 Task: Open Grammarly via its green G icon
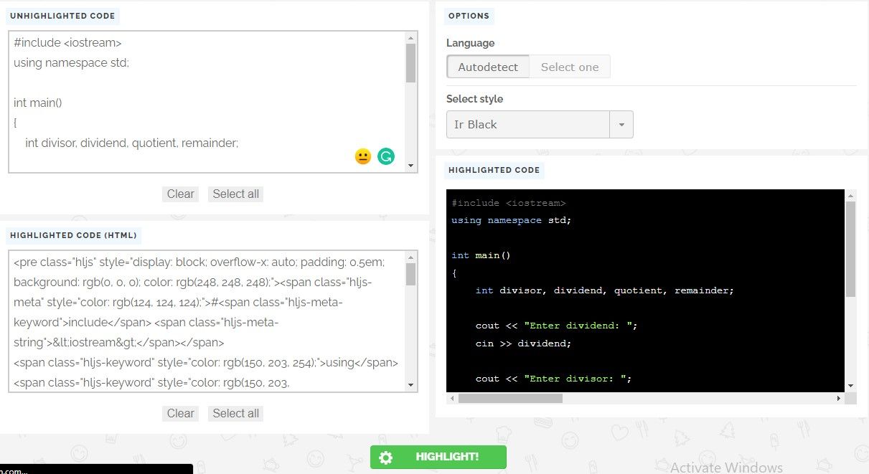386,156
